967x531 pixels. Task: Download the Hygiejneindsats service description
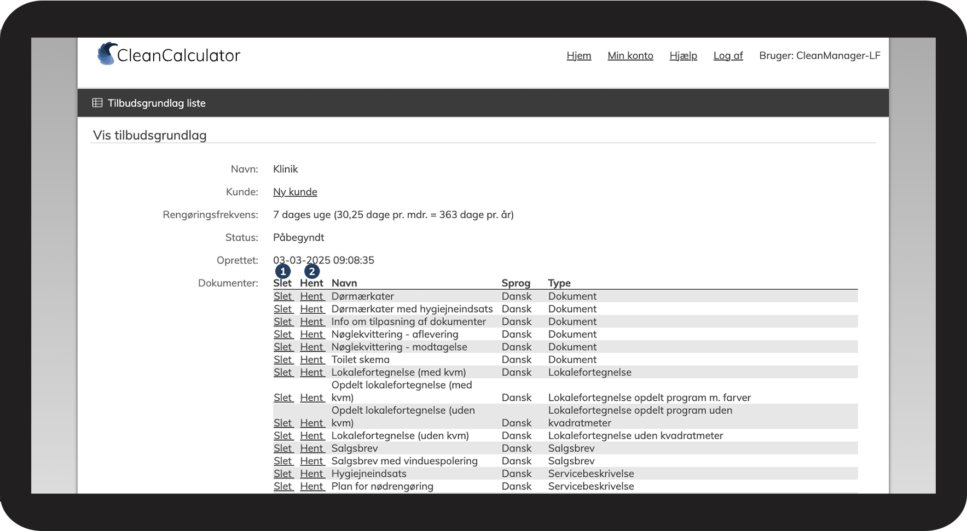(312, 474)
